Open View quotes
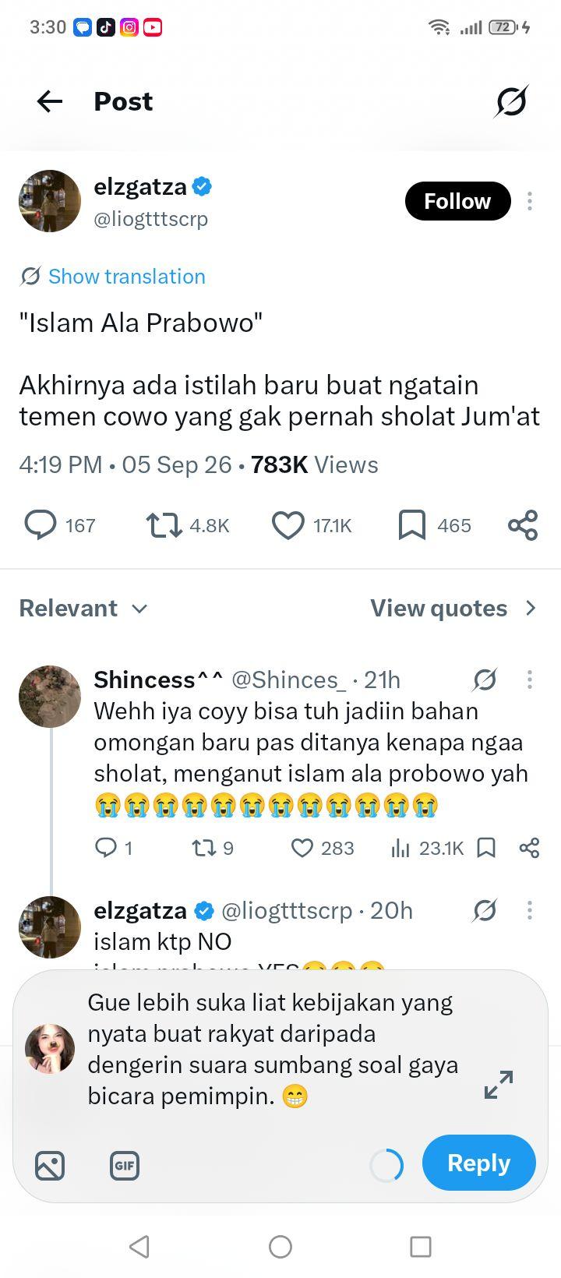The image size is (561, 1278). [453, 608]
